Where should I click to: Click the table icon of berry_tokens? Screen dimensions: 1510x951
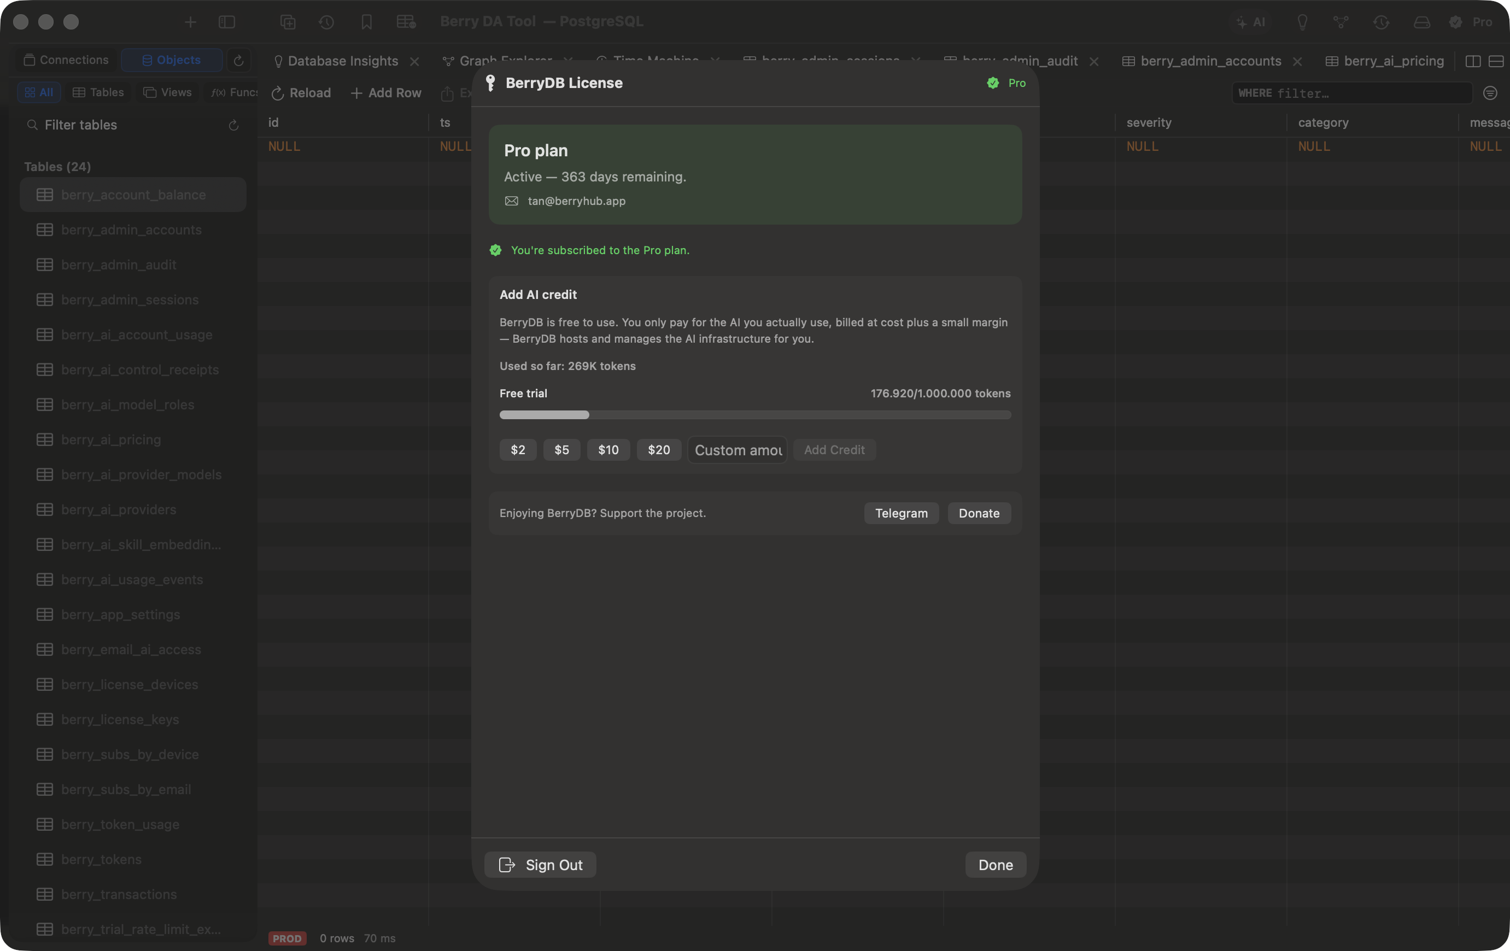pos(44,859)
